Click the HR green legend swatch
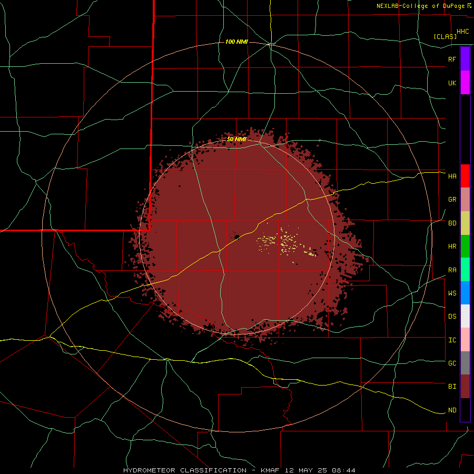 [465, 246]
